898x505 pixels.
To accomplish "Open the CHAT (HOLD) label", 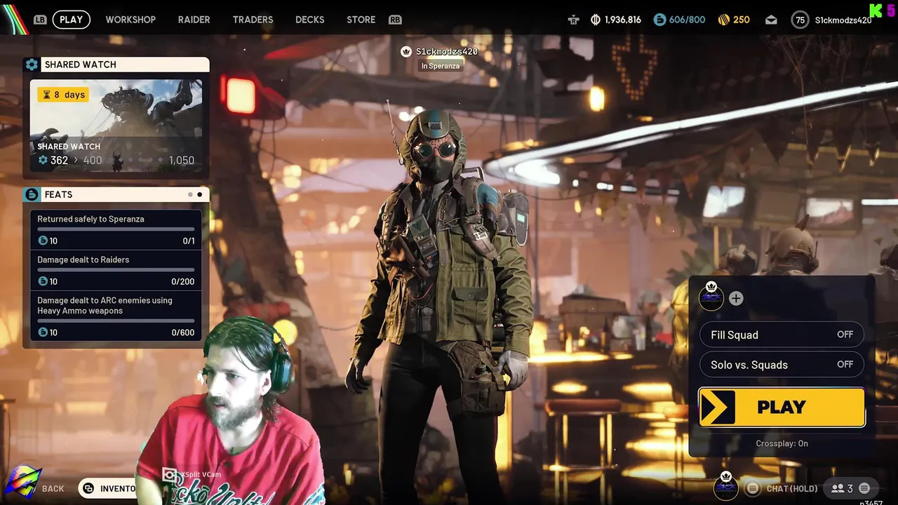I will pos(792,489).
